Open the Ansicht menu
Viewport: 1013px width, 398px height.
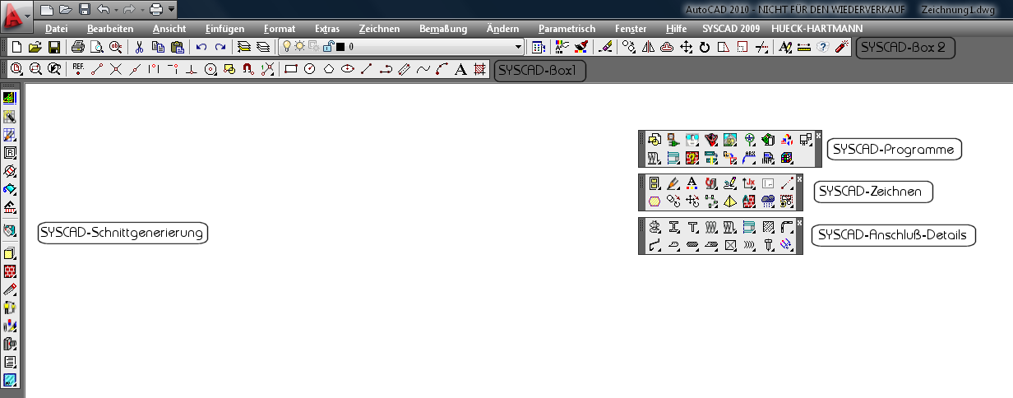coord(169,28)
